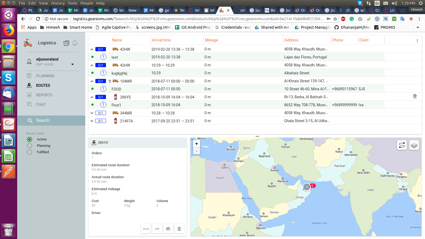Open the table column options menu
The height and width of the screenshot is (239, 425).
417,41
